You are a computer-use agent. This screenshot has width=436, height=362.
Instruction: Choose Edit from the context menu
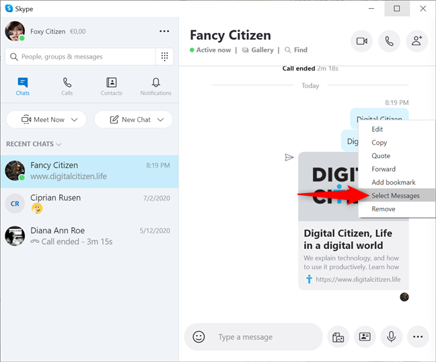coord(397,129)
